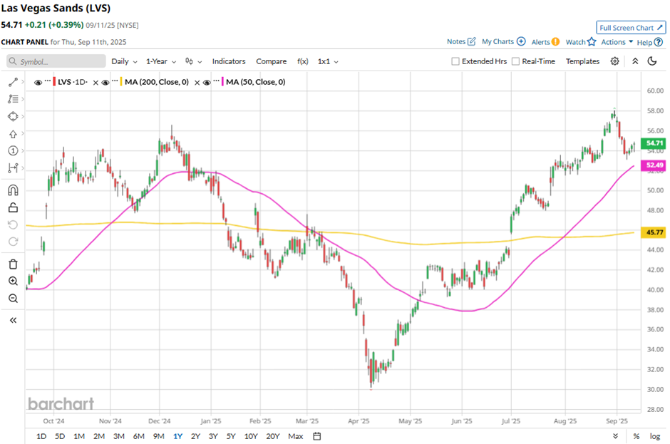Zoom in on the chart

(x=13, y=282)
